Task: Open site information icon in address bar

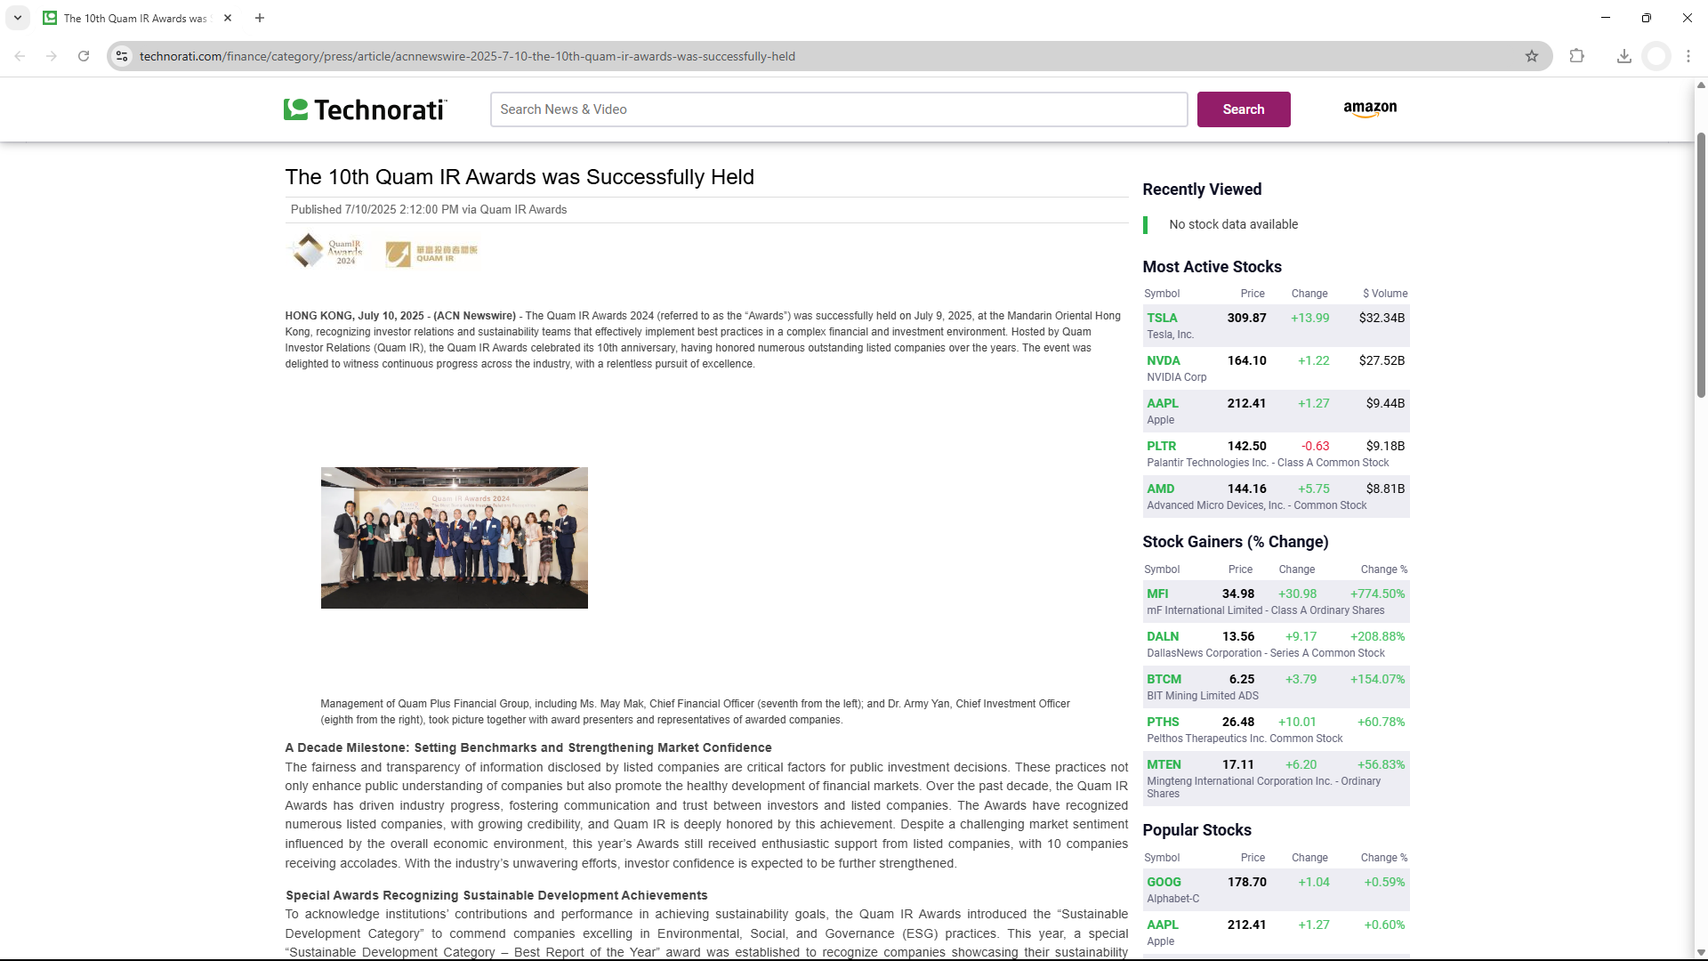Action: pos(123,56)
